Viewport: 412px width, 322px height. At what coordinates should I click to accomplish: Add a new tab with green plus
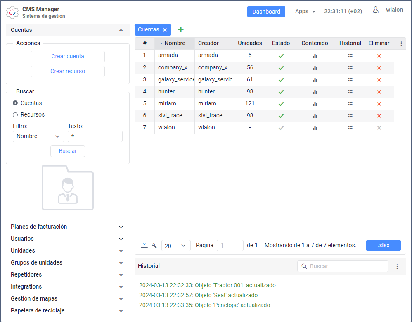180,30
